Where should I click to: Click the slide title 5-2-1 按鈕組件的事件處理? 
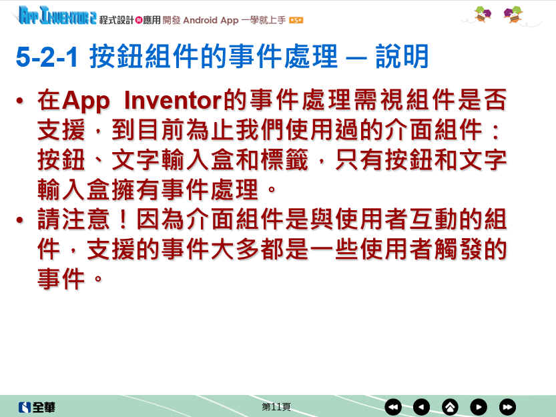coord(222,58)
